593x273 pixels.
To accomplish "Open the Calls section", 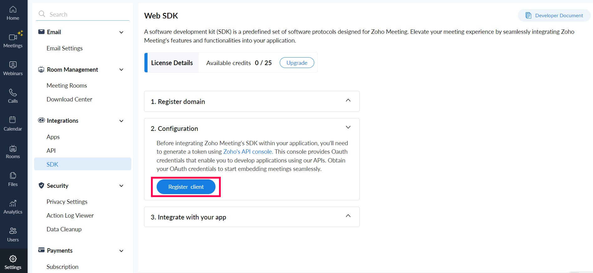I will click(x=13, y=96).
